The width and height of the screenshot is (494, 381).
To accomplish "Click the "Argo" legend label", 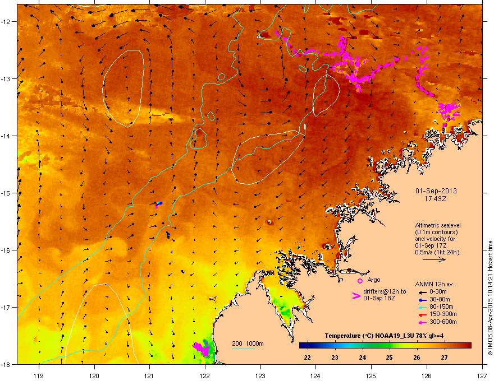I will tap(374, 280).
